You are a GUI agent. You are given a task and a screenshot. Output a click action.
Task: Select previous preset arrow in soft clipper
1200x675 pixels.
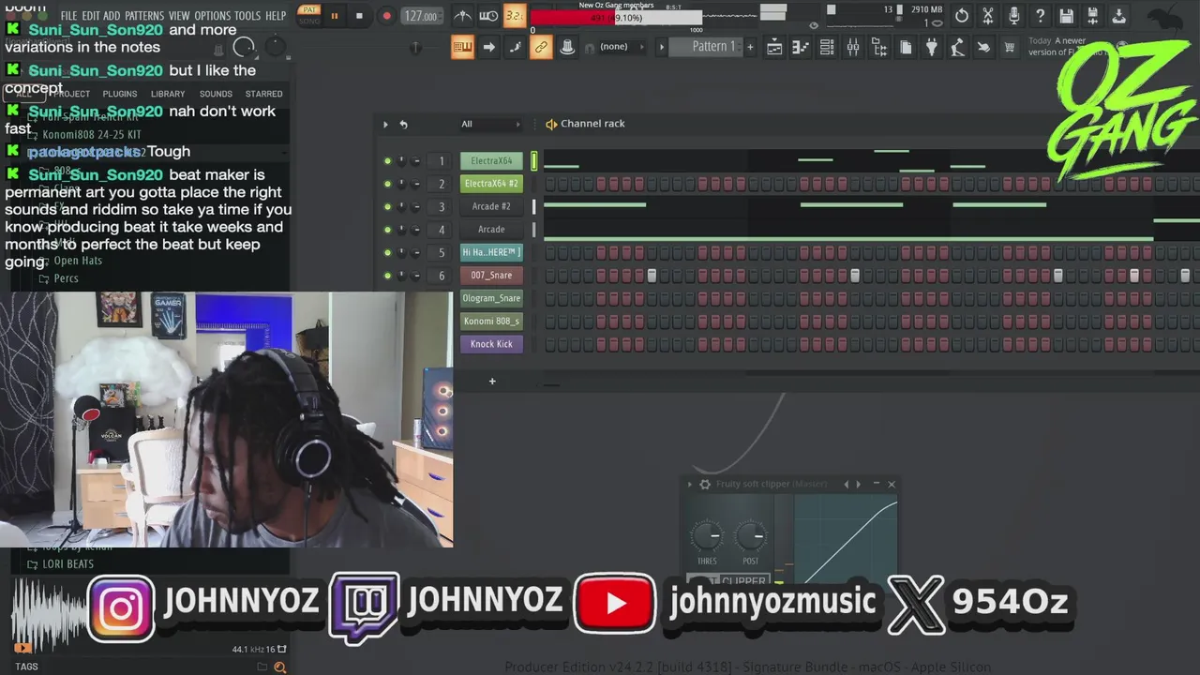click(847, 485)
